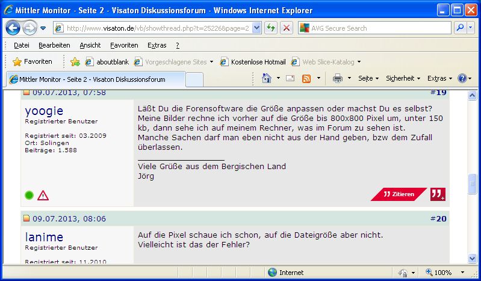Image resolution: width=481 pixels, height=281 pixels.
Task: Open Web Slice-Katalog favorites link
Action: (323, 62)
